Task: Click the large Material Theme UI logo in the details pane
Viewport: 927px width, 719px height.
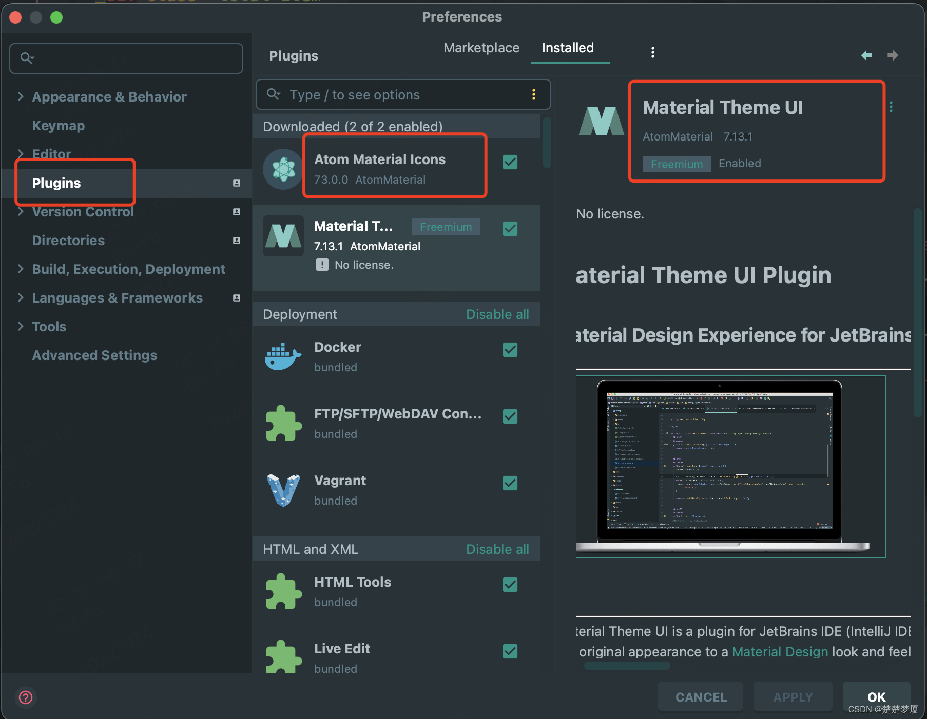Action: [602, 121]
